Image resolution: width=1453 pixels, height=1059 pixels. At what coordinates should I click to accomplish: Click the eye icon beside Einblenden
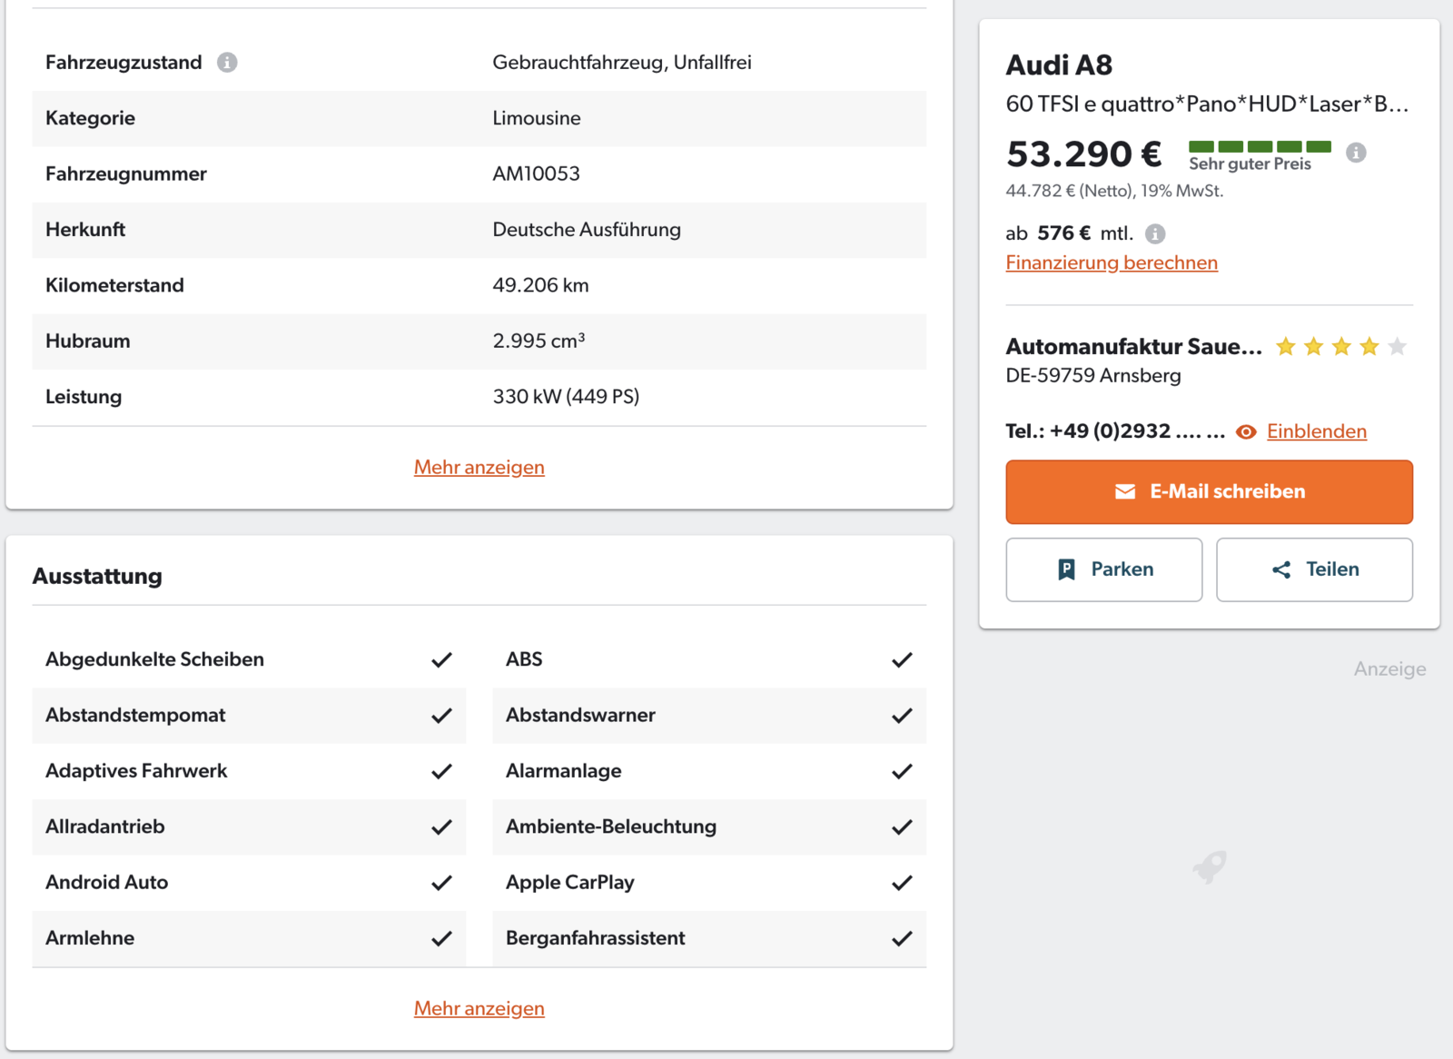(1246, 431)
